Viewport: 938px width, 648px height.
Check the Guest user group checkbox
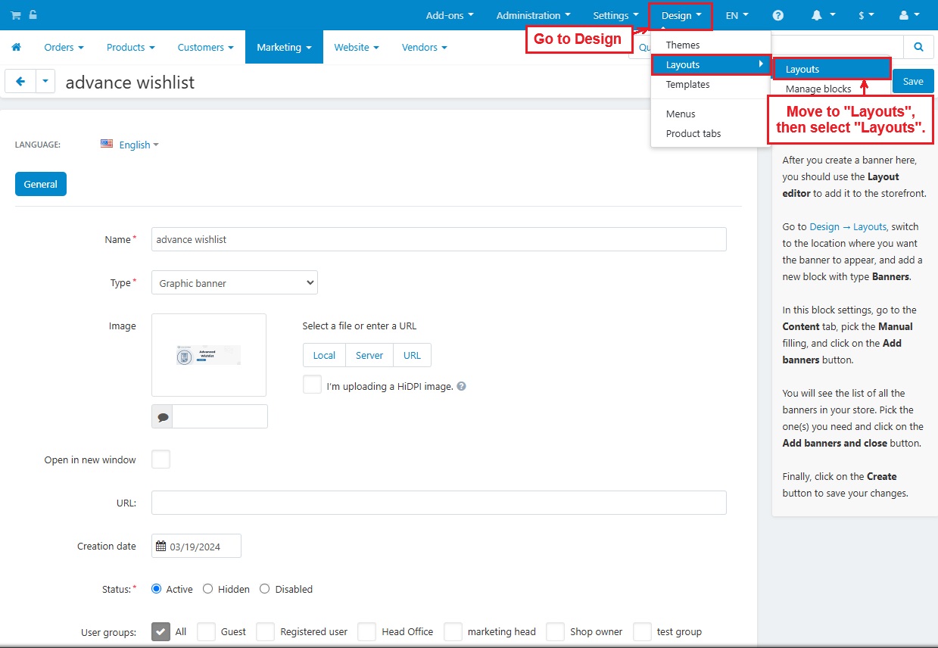[x=206, y=631]
